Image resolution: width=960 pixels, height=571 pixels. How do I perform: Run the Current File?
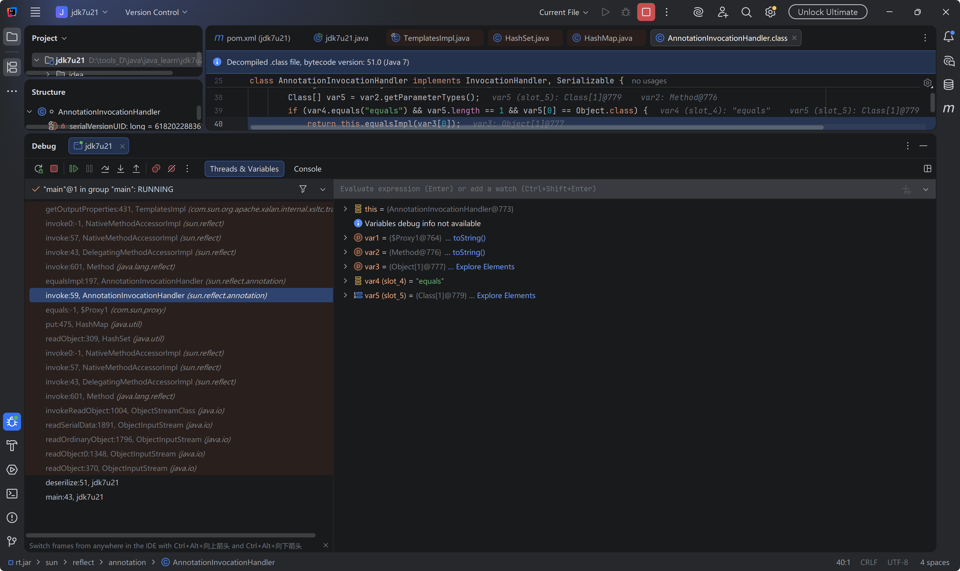[x=605, y=12]
